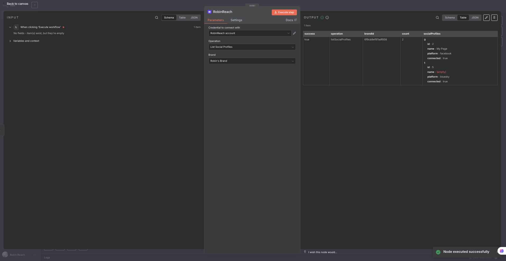Switch OUTPUT view to Table
This screenshot has width=506, height=261.
[463, 18]
